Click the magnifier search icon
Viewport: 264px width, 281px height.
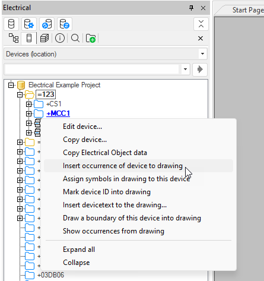[75, 38]
